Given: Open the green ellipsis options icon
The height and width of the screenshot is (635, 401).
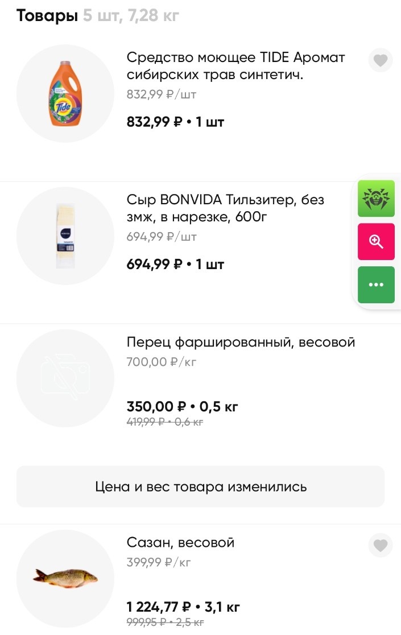Looking at the screenshot, I should click(x=376, y=284).
